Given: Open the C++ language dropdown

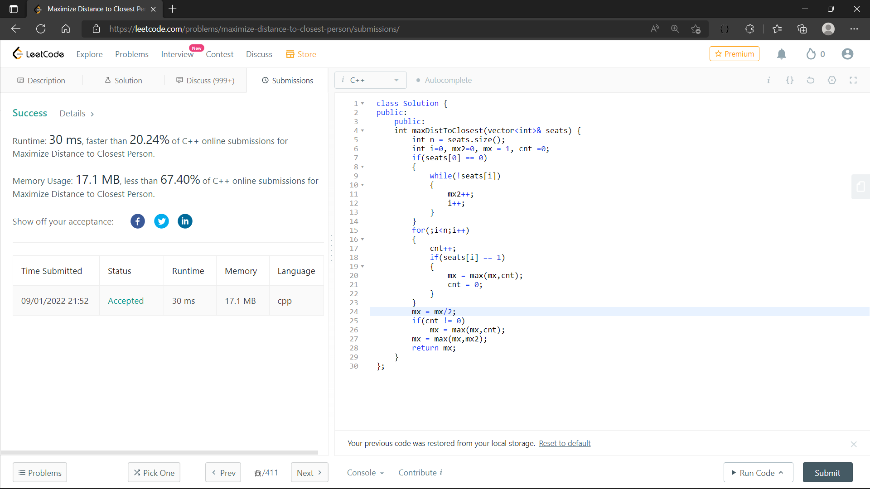Looking at the screenshot, I should point(371,80).
